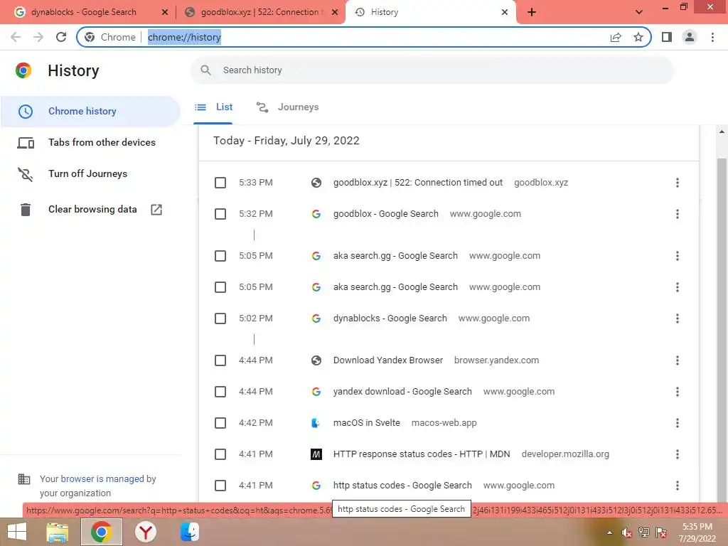
Task: Open the tab search chevron
Action: (x=639, y=12)
